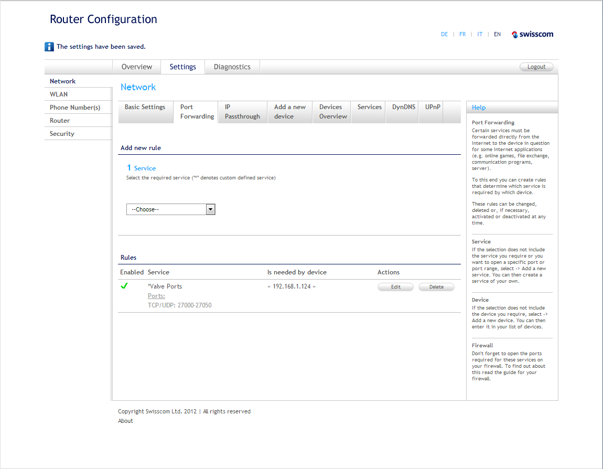Select the Basic Settings sub-tab
Viewport: 603px width, 469px height.
[x=145, y=107]
